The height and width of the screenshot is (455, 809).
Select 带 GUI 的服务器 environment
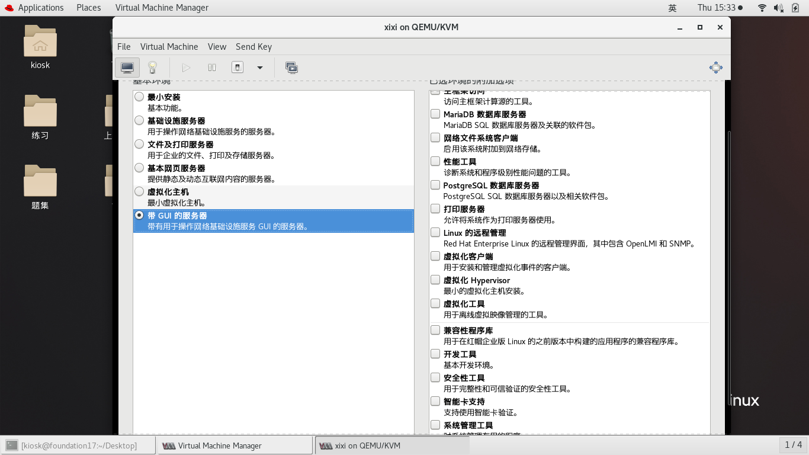pyautogui.click(x=139, y=215)
